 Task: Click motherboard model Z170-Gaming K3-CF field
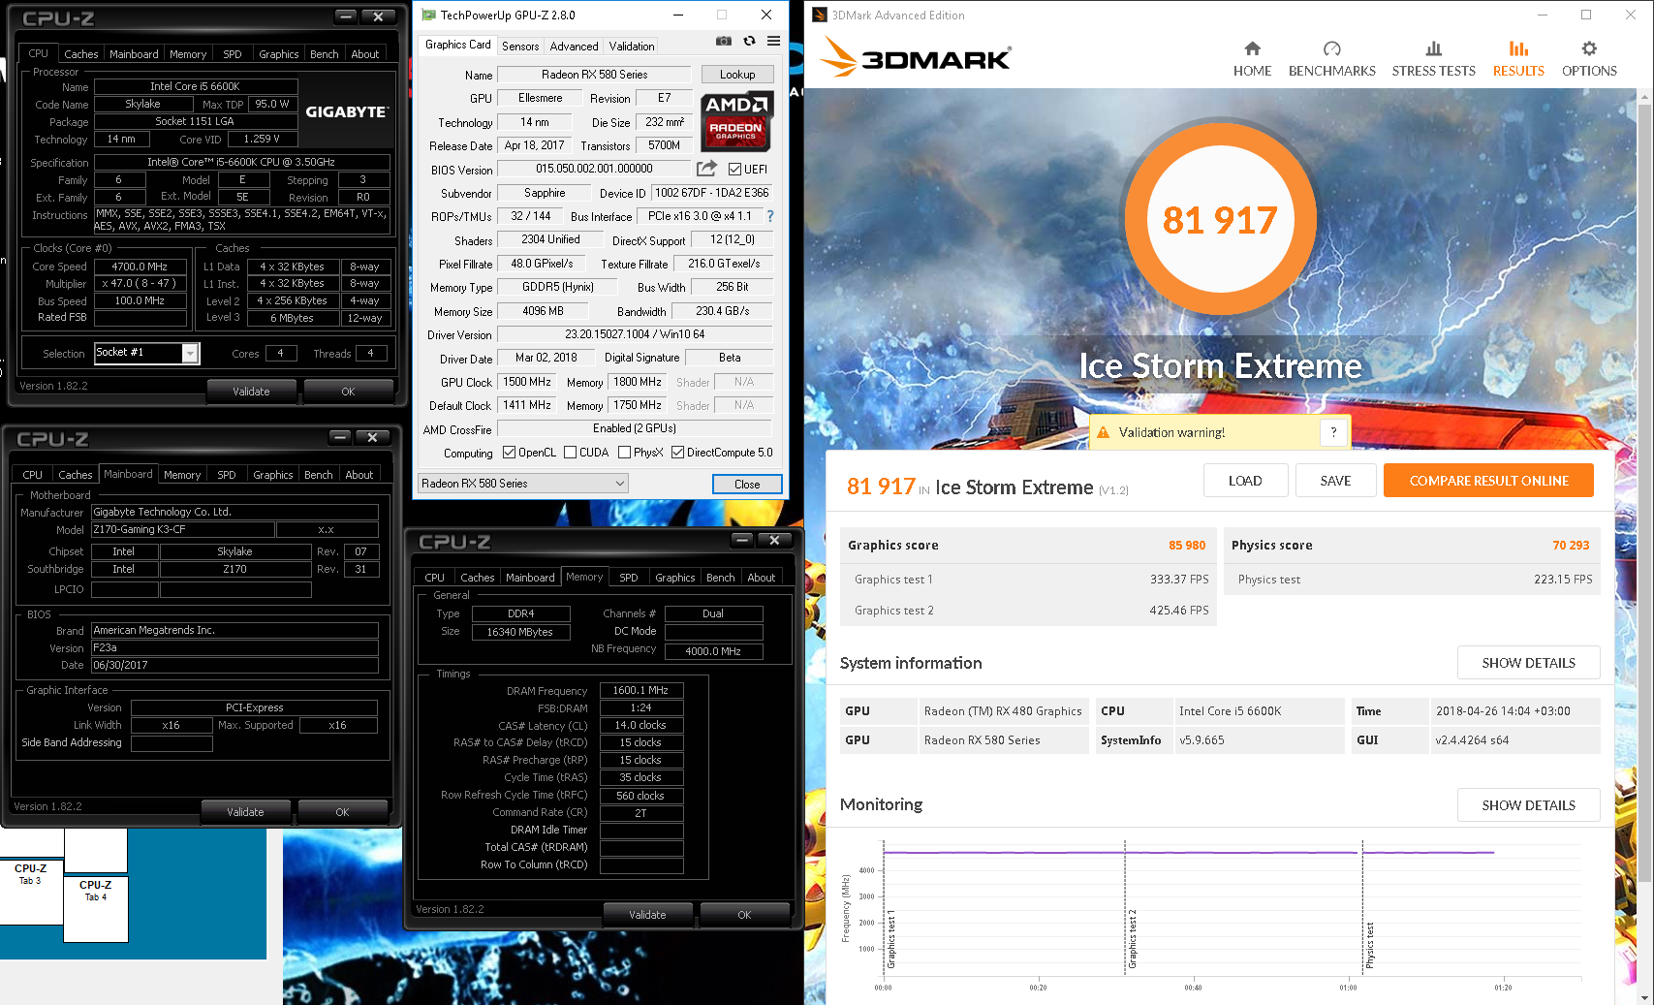pyautogui.click(x=182, y=529)
